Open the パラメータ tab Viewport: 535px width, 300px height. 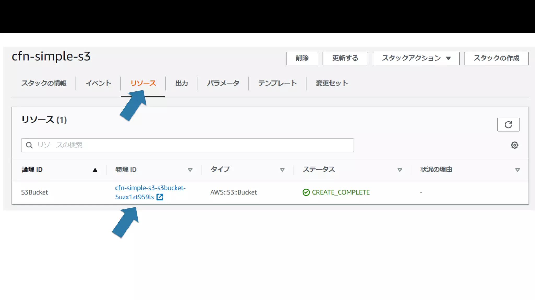223,83
